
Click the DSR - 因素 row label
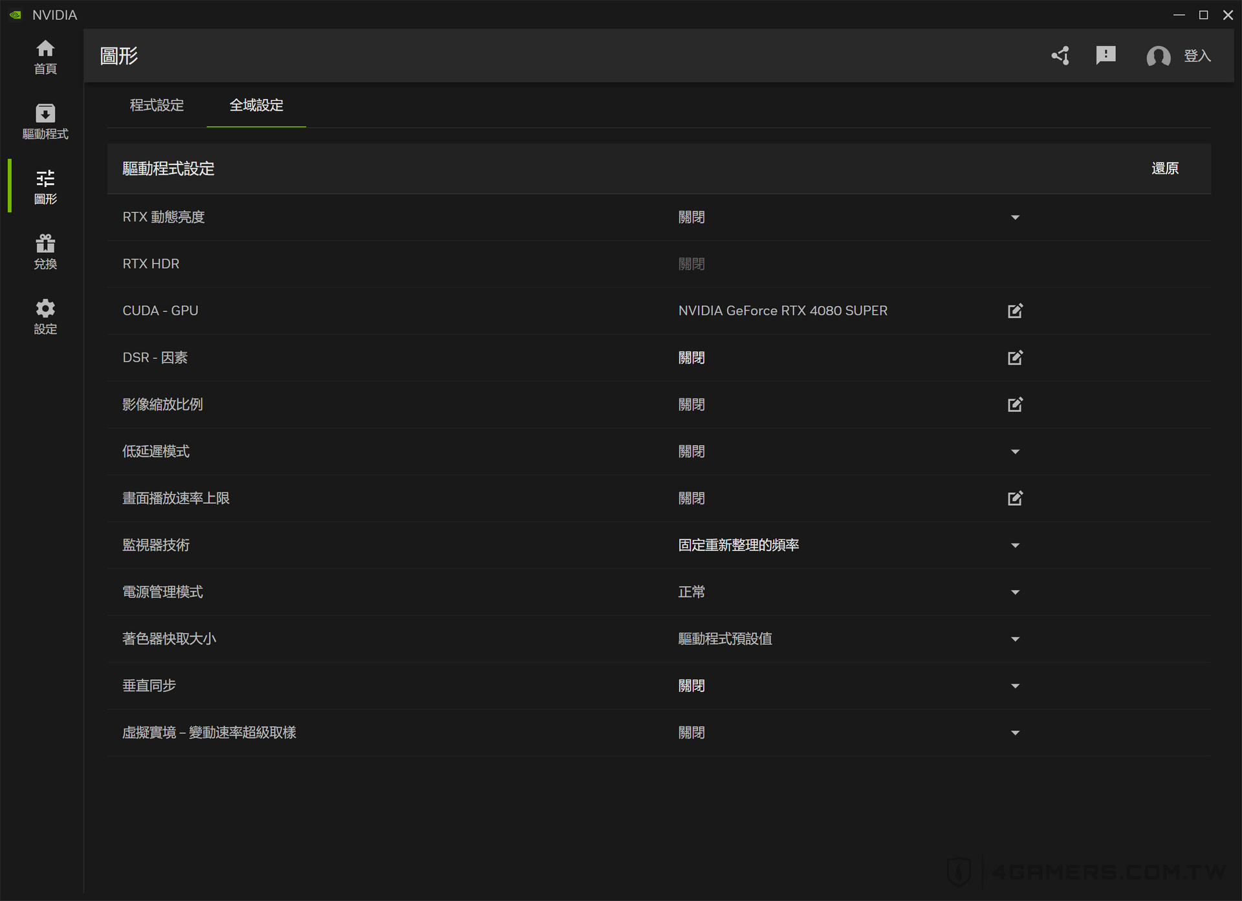click(155, 358)
